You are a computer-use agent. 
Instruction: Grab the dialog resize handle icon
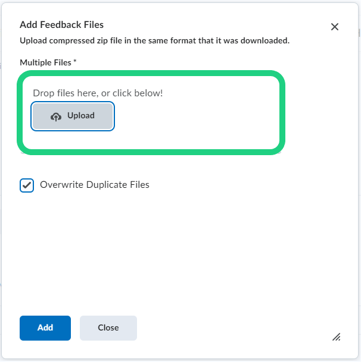pos(337,337)
